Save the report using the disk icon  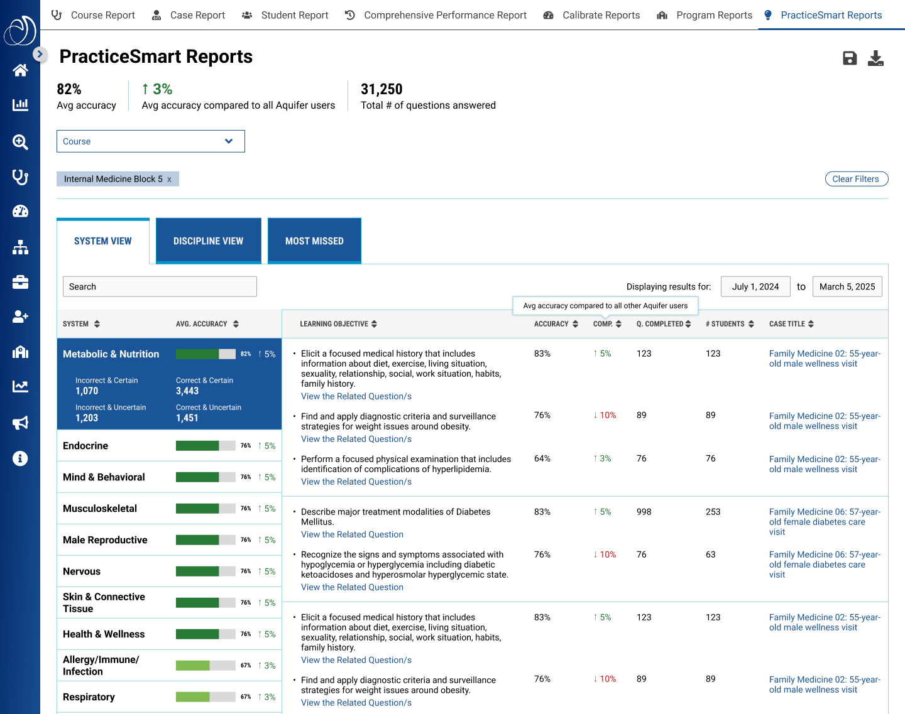850,58
